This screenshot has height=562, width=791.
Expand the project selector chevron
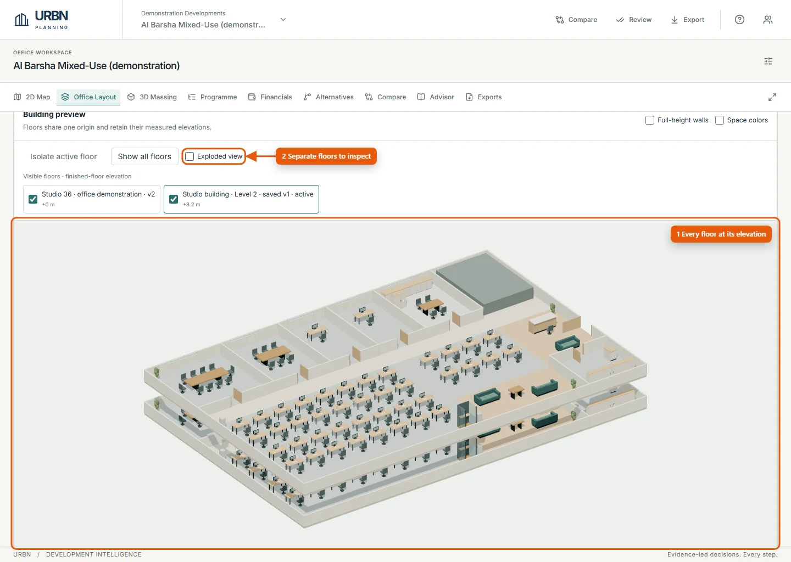283,20
